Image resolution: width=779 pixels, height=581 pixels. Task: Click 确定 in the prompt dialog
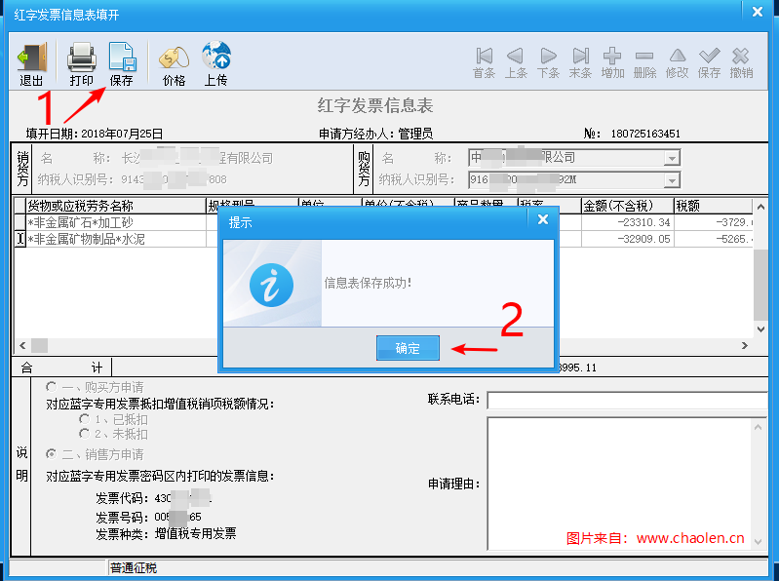408,348
